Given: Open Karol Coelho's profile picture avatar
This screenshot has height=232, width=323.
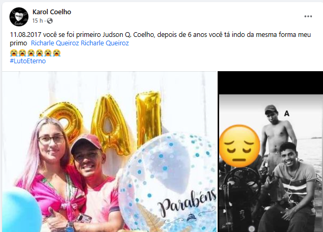Looking at the screenshot, I should pos(19,16).
